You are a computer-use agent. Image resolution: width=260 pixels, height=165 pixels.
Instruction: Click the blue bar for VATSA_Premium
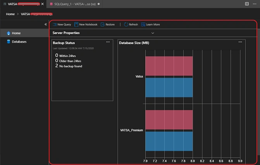(169, 141)
